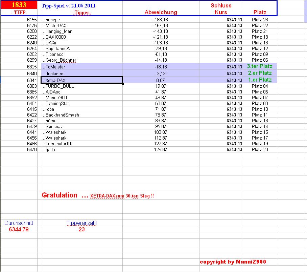This screenshot has height=272, width=307.
Task: Select the 'Platz 23' cell
Action: [260, 20]
